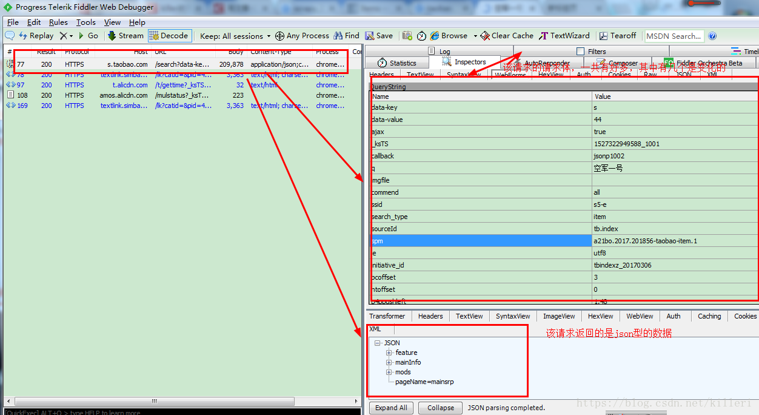
Task: Click the Any Process target icon
Action: click(x=279, y=36)
